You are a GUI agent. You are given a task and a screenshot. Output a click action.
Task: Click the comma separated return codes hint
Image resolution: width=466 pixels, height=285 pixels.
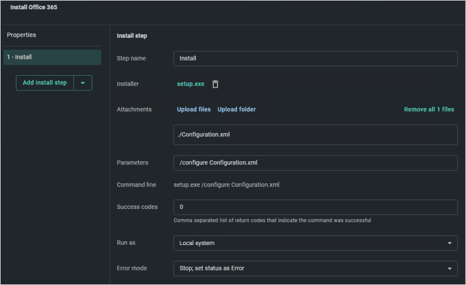click(x=272, y=220)
